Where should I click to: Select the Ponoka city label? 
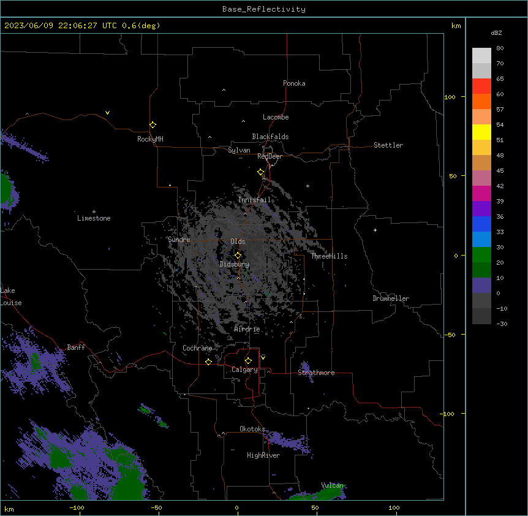point(294,83)
